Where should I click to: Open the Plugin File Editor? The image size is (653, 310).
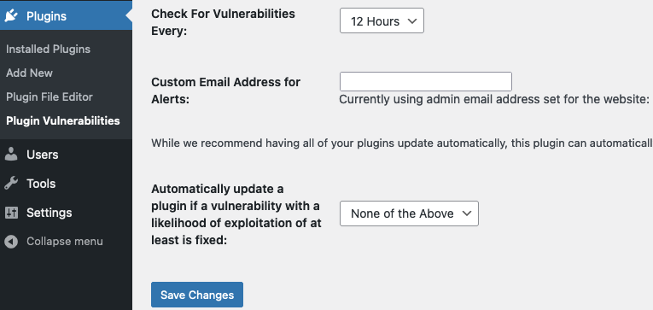pos(50,97)
